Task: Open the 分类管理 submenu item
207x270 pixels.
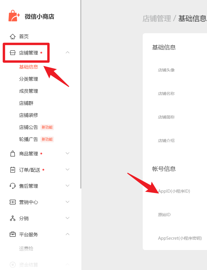Action: 29,79
